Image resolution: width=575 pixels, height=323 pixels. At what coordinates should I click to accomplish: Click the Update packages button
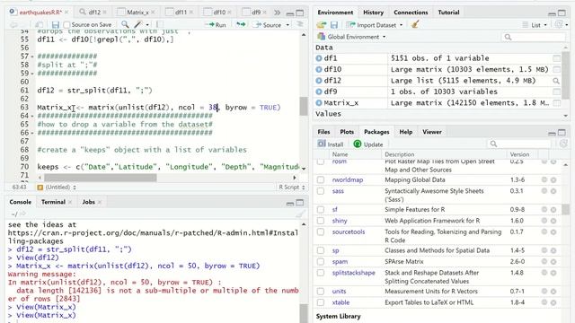click(x=368, y=144)
